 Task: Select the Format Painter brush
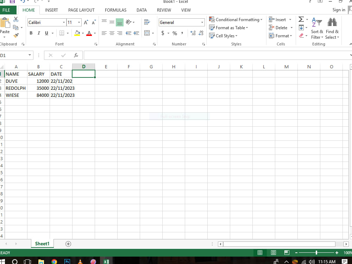[x=16, y=36]
